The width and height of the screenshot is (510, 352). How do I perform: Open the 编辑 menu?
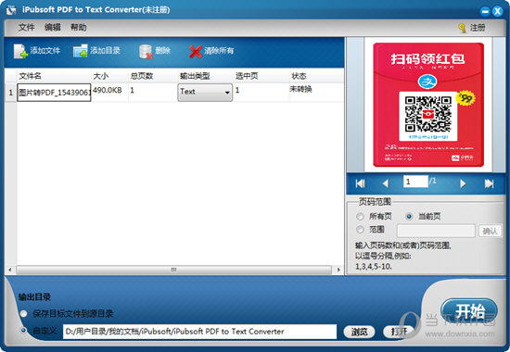(x=52, y=28)
